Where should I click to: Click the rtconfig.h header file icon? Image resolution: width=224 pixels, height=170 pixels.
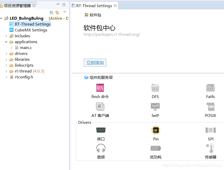pyautogui.click(x=11, y=77)
